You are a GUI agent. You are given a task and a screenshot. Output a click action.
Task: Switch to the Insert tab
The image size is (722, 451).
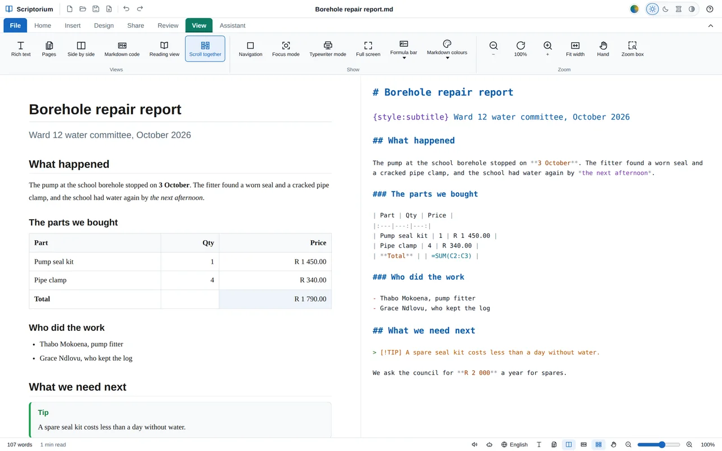click(73, 25)
